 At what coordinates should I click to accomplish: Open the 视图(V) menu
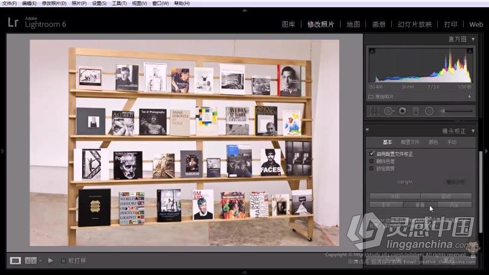[139, 4]
